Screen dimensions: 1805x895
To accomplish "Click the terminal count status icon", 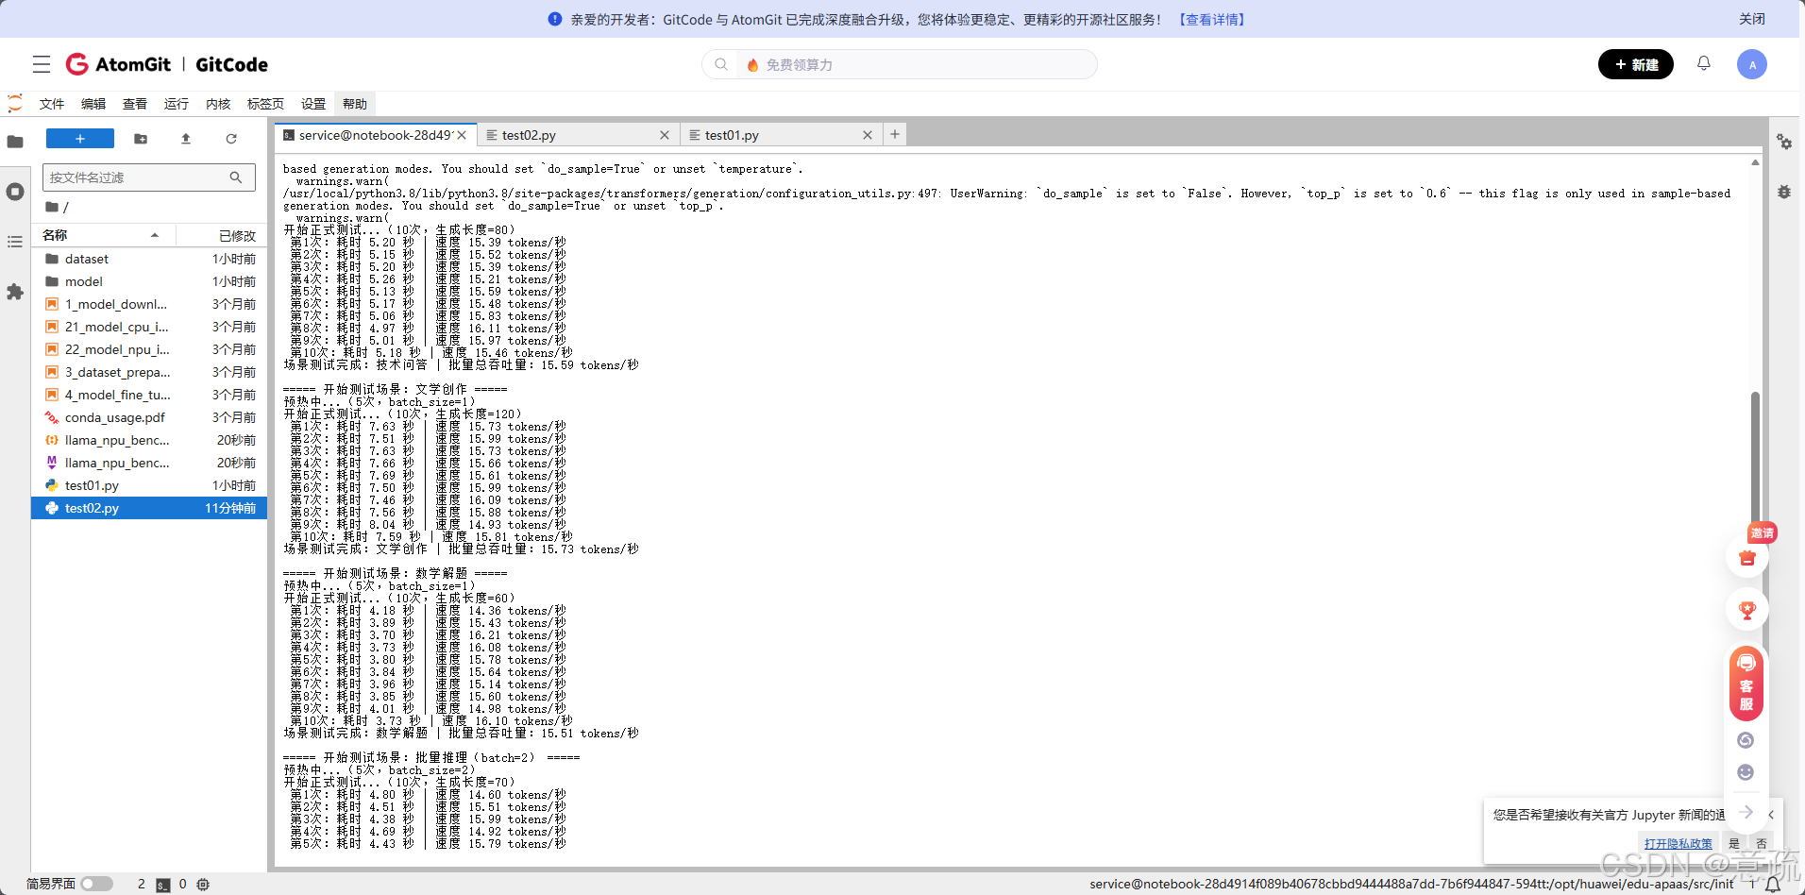I will point(163,885).
